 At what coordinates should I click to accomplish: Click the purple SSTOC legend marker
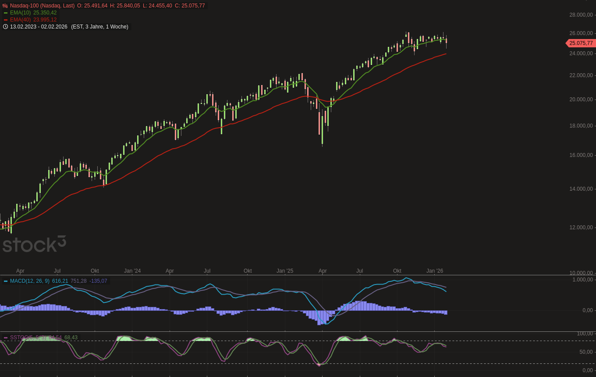pyautogui.click(x=6, y=338)
